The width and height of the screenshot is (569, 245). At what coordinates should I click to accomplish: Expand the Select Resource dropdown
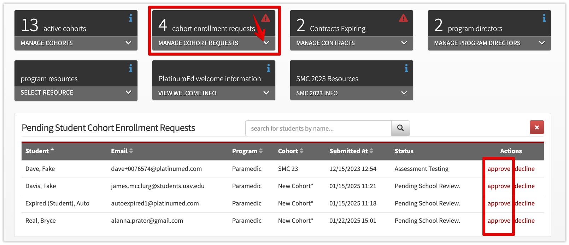[x=76, y=93]
